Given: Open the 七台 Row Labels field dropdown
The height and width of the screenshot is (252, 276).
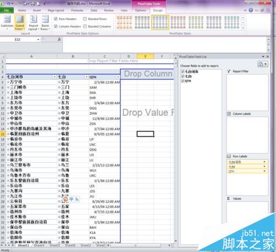Looking at the screenshot, I should point(264,167).
